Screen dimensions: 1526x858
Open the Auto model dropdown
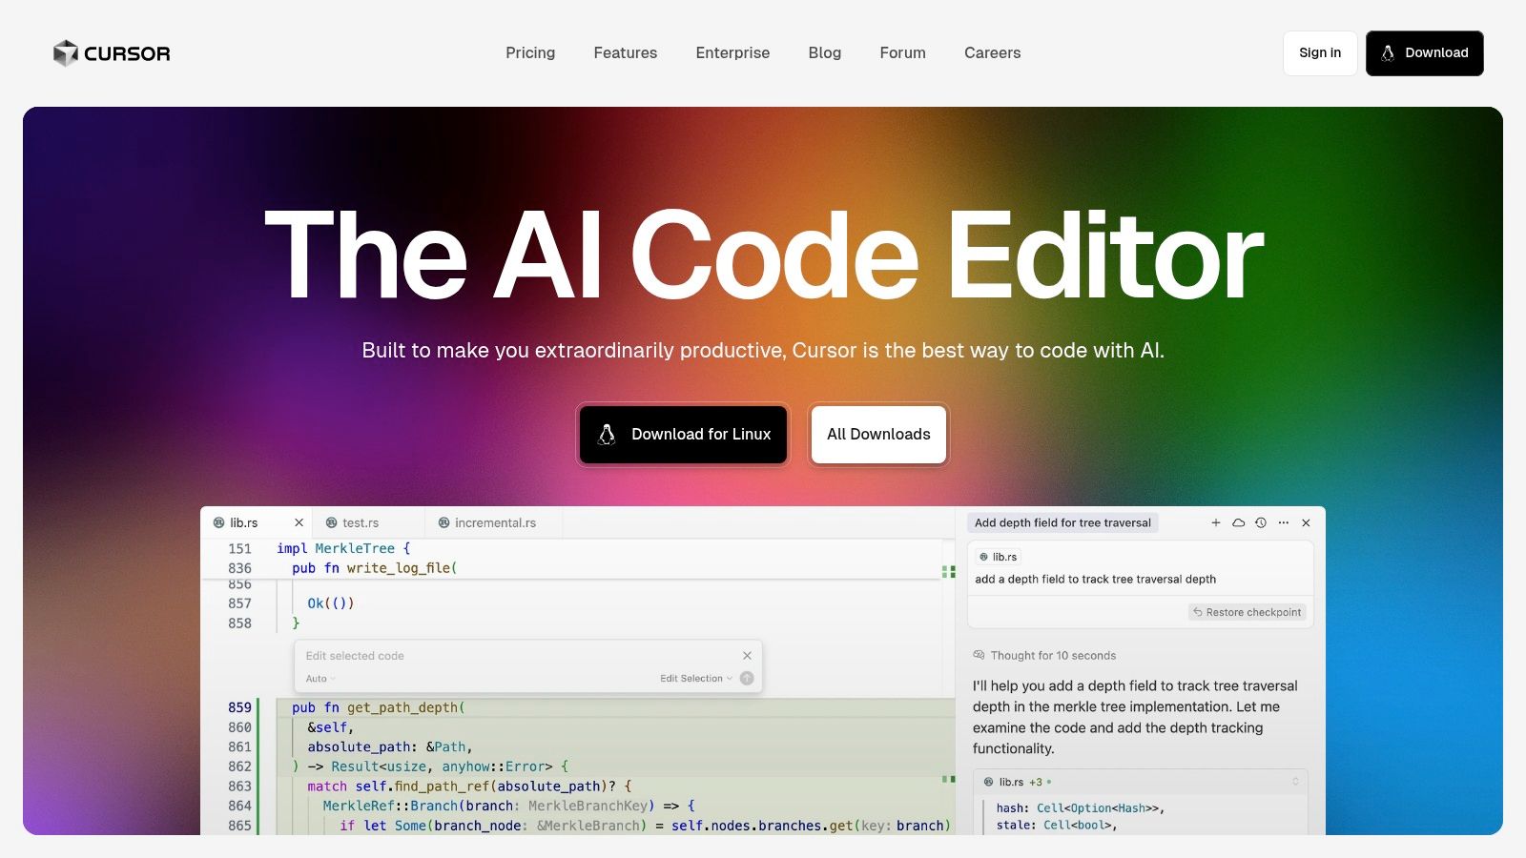(320, 679)
